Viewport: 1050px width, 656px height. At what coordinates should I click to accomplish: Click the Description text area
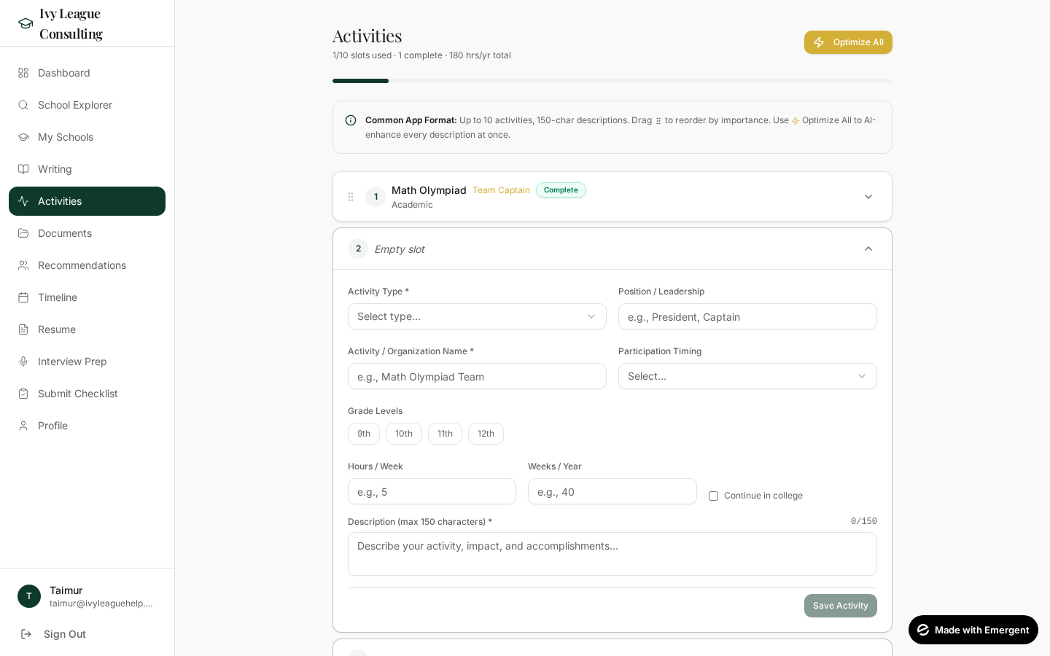pos(612,554)
